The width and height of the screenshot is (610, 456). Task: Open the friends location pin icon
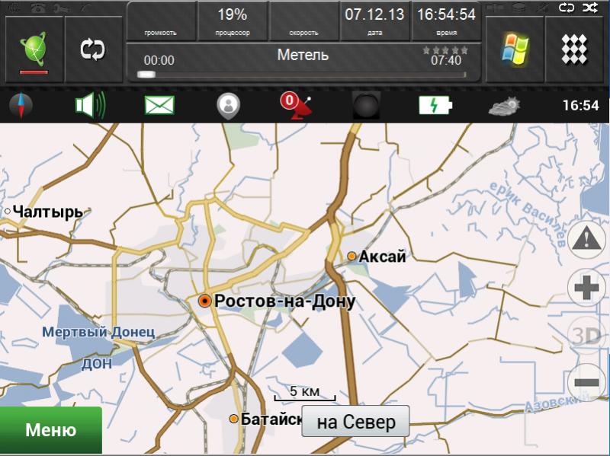coord(228,106)
